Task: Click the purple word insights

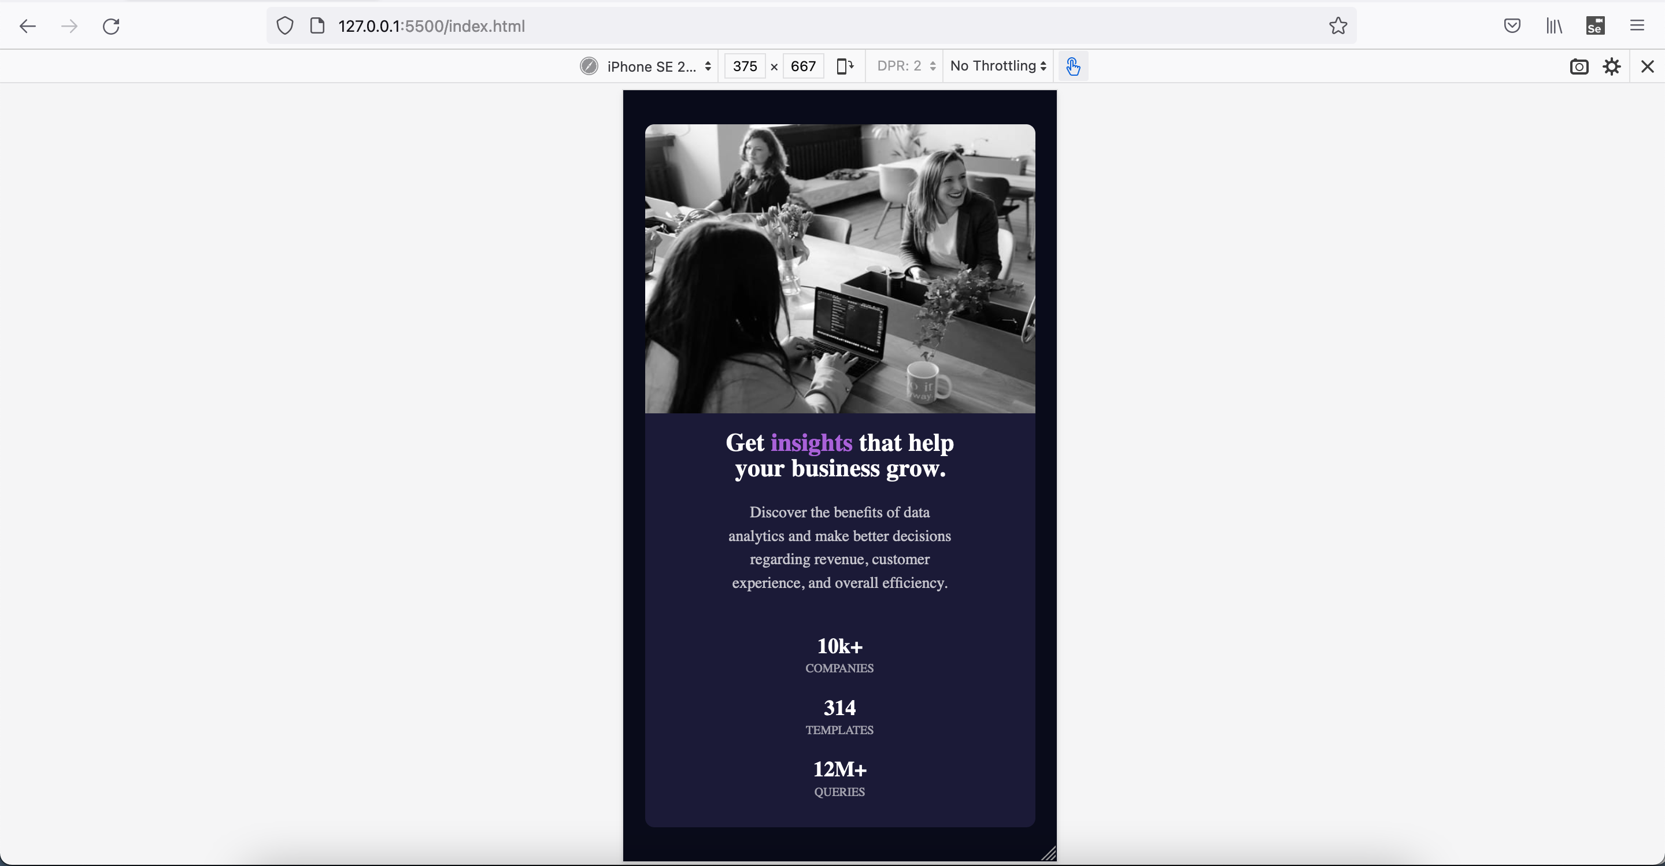Action: pos(811,443)
